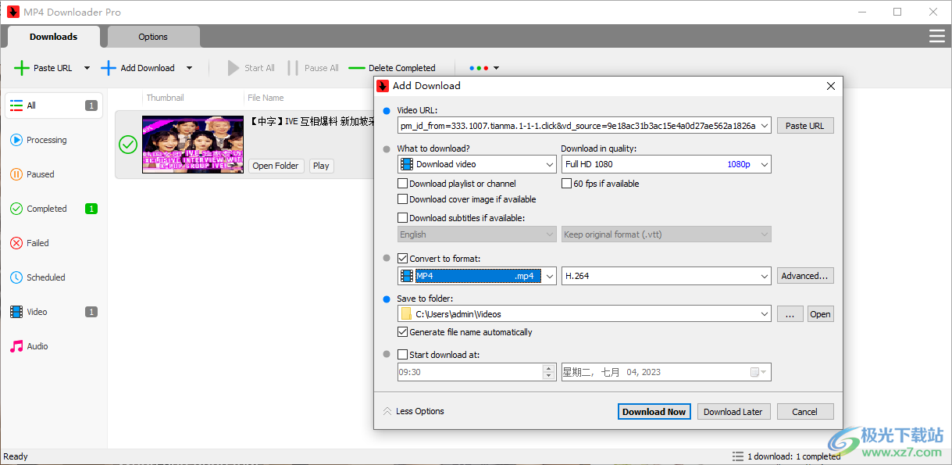
Task: Click the Open button next to folder path
Action: (x=820, y=314)
